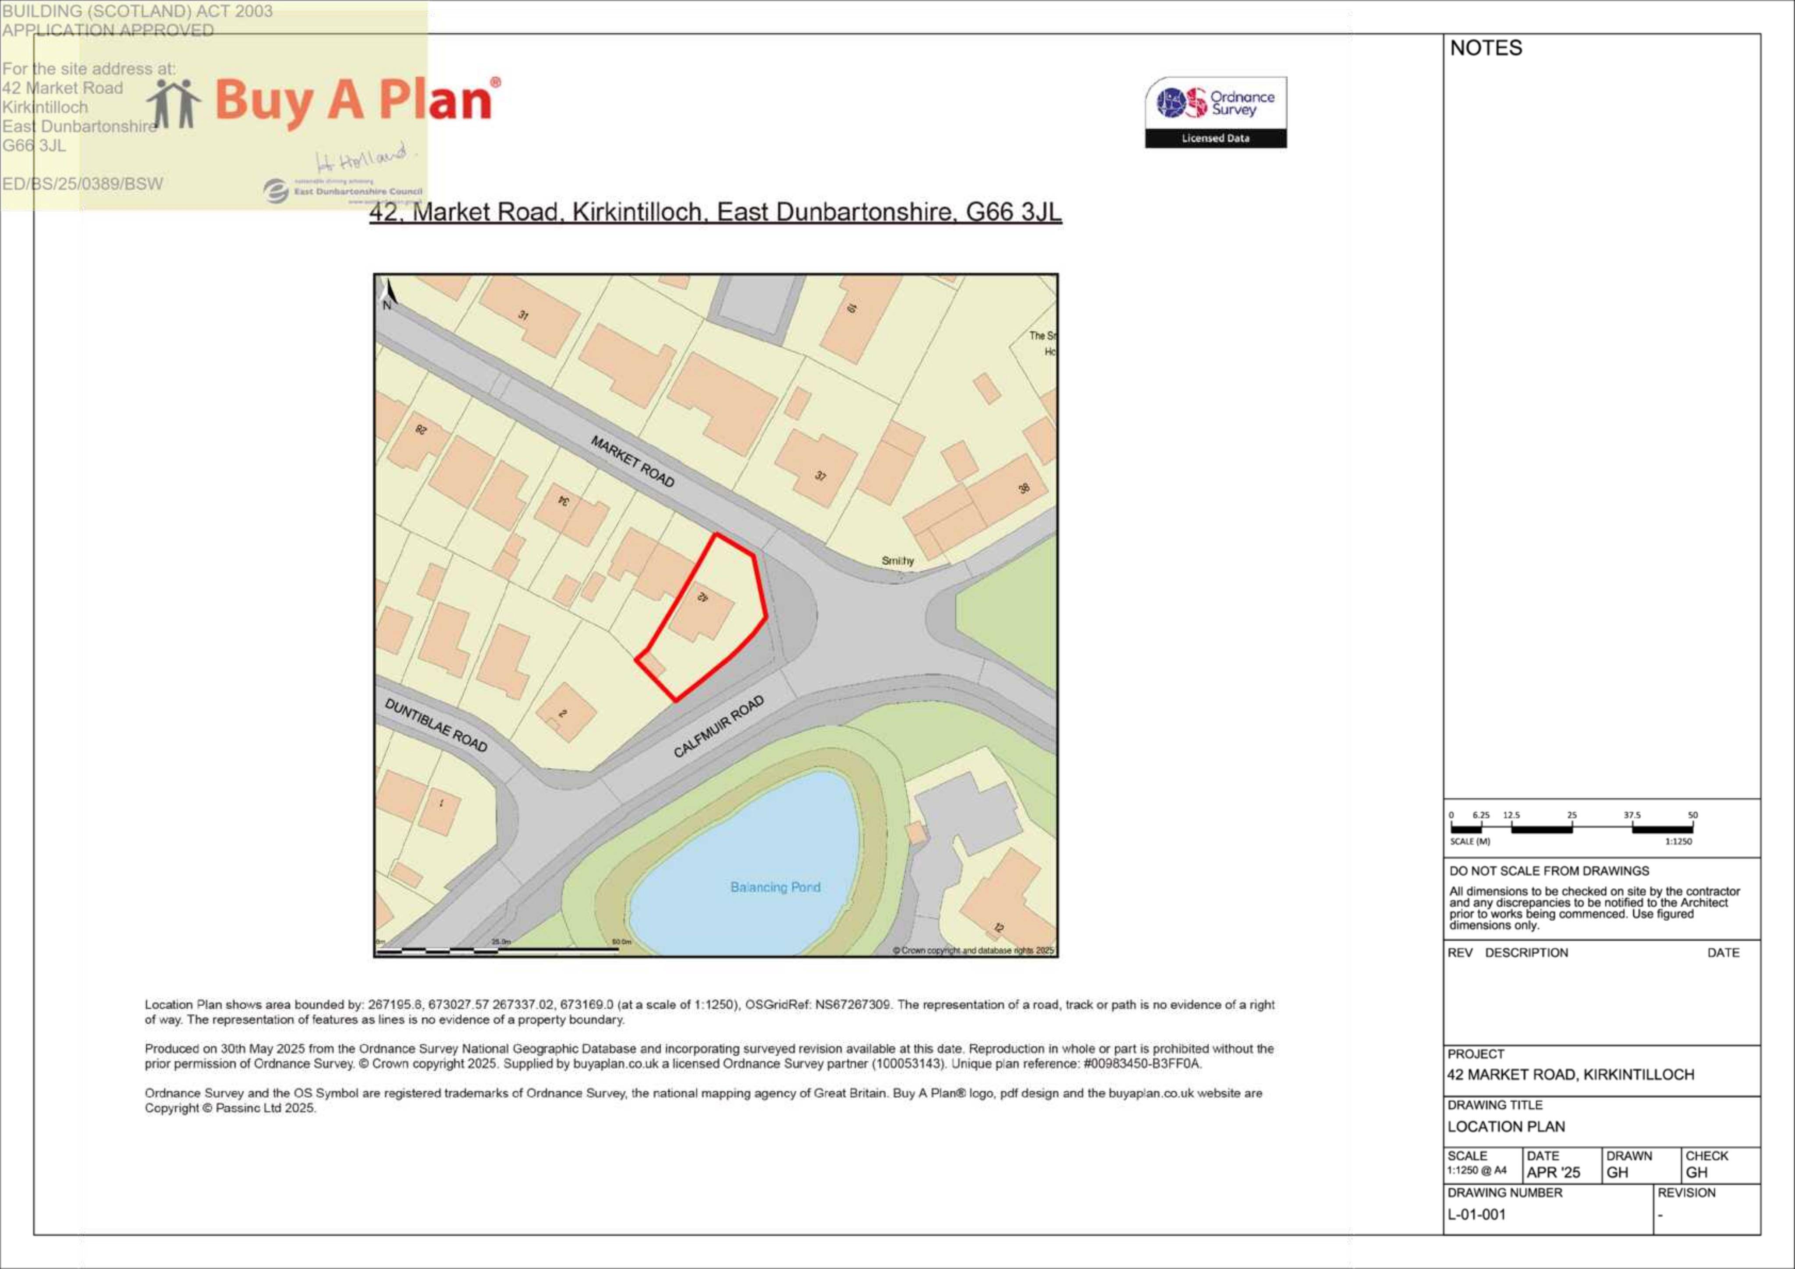Click the 'GH' value under DRAWN
Screen dimensions: 1795x1269
tap(1618, 1173)
